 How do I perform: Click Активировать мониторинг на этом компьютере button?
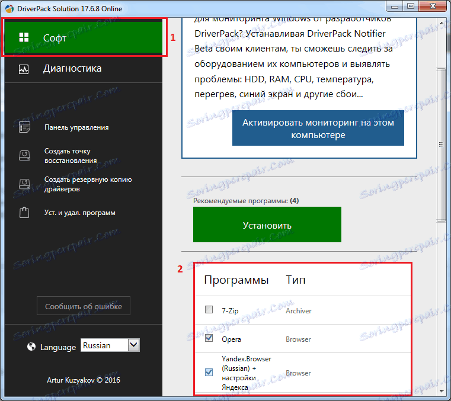pyautogui.click(x=318, y=128)
